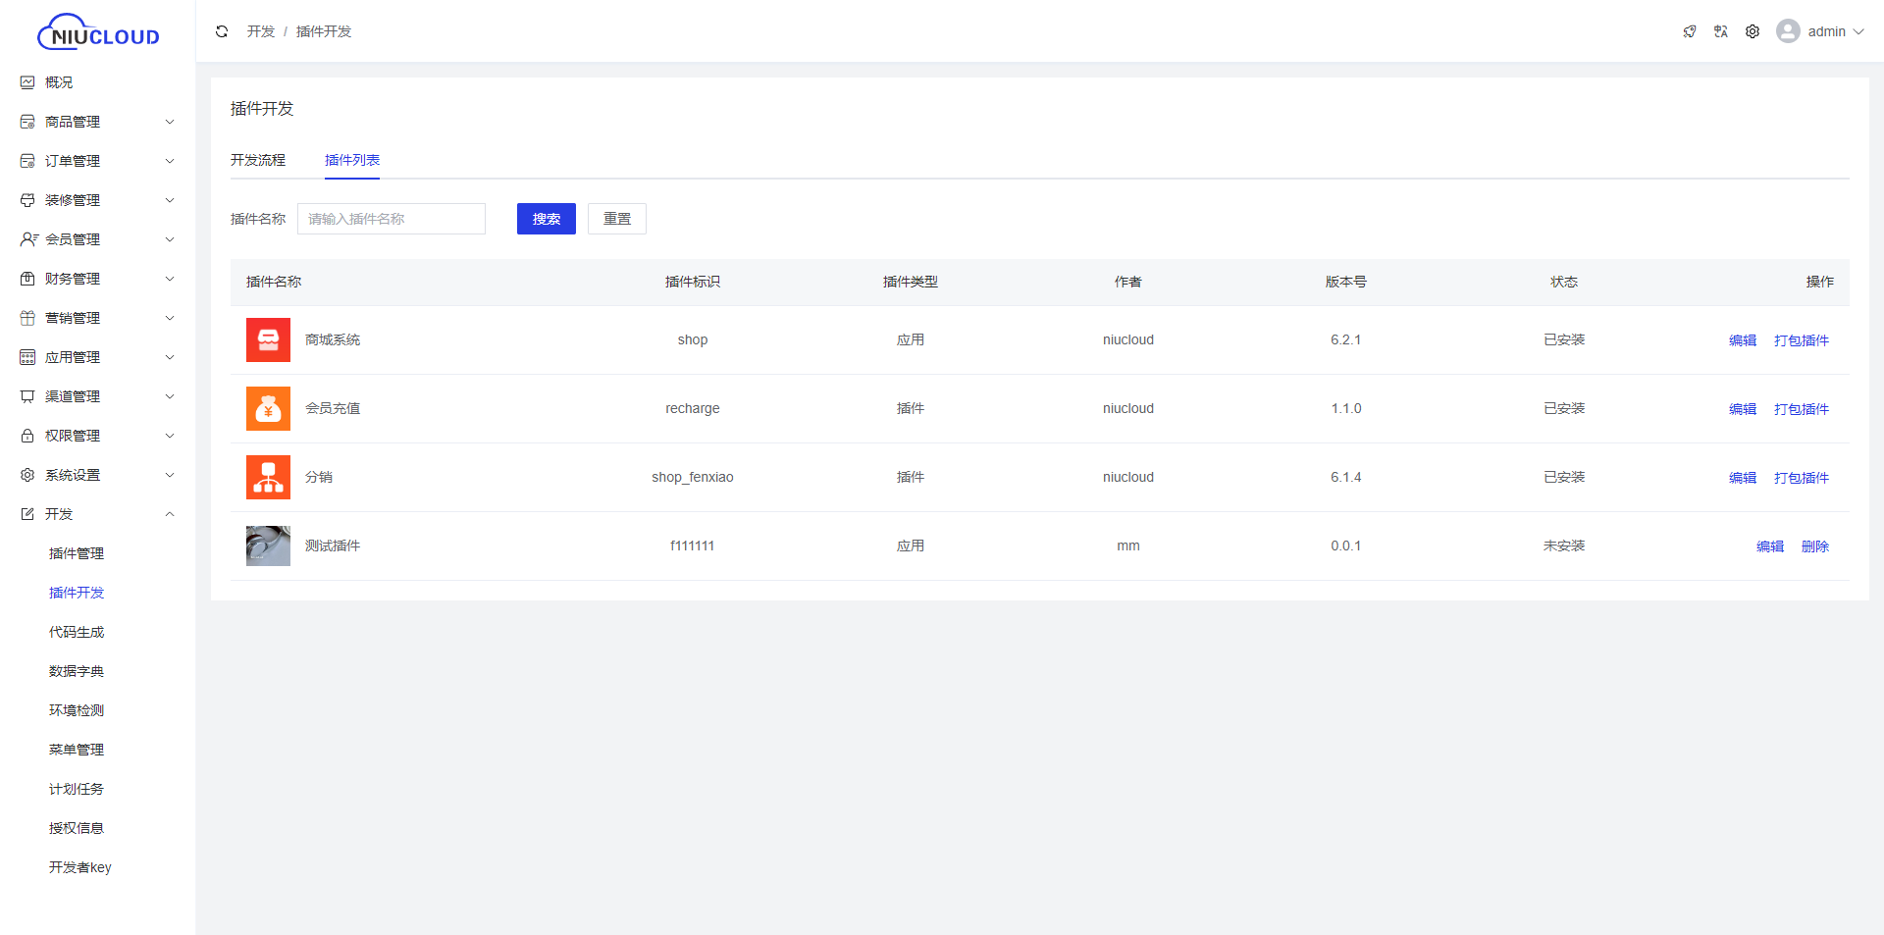Image resolution: width=1884 pixels, height=935 pixels.
Task: Click the rocket icon in top bar
Action: 1689,31
